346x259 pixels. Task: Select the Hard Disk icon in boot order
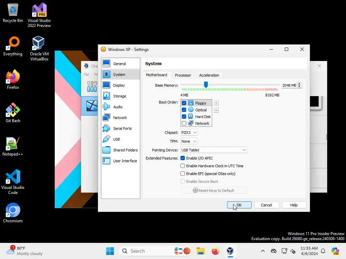coord(191,116)
